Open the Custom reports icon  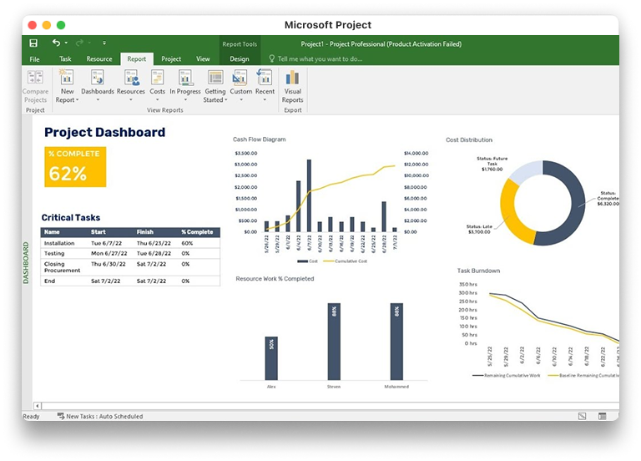coord(240,78)
